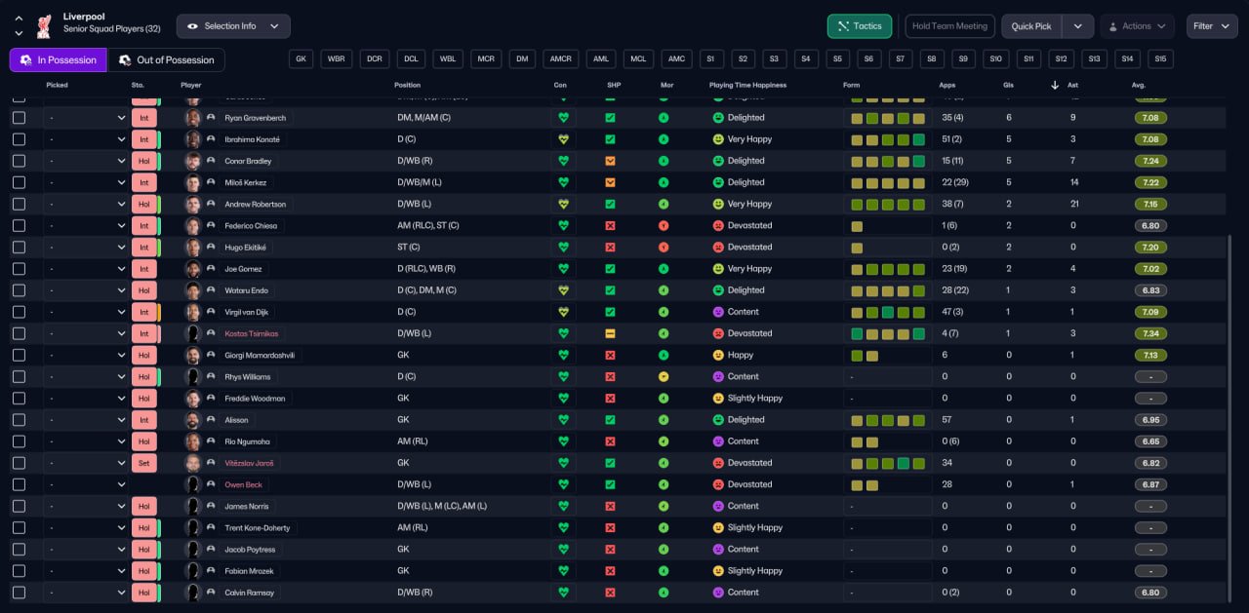Switch to the Out of Possession tab
1249x613 pixels.
click(166, 60)
